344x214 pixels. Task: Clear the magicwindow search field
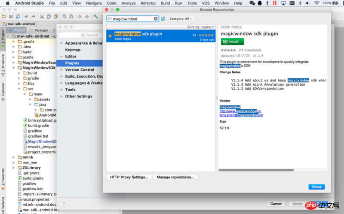156,19
